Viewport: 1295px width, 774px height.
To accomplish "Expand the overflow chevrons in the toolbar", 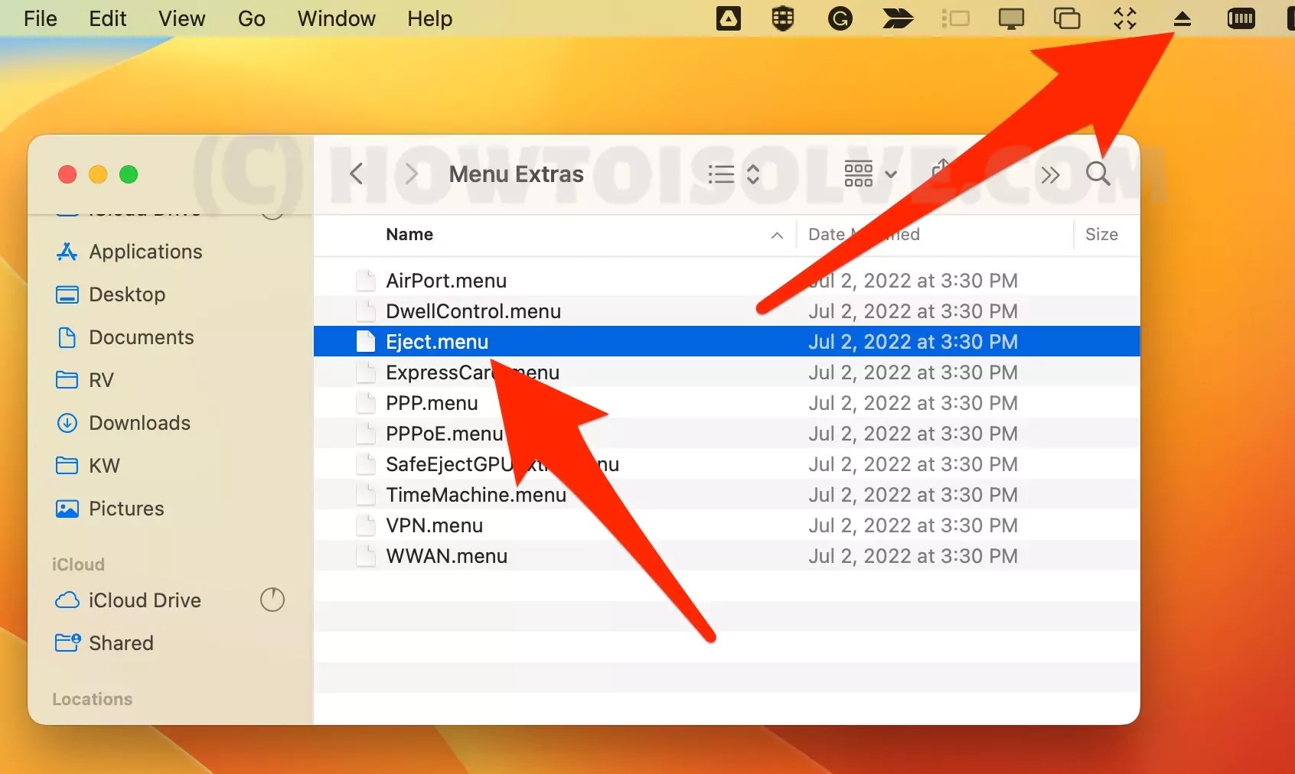I will point(1050,174).
